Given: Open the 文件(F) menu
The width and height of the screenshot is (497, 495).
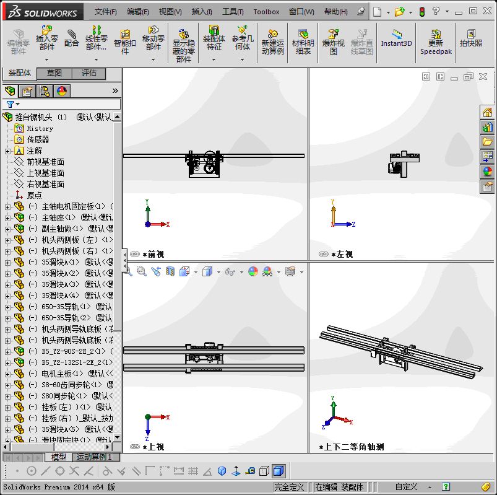Looking at the screenshot, I should (106, 12).
